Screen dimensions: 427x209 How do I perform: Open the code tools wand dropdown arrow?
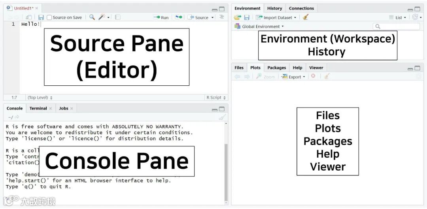108,17
